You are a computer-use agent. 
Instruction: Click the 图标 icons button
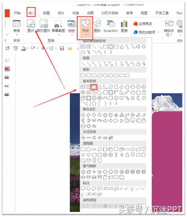(97, 26)
